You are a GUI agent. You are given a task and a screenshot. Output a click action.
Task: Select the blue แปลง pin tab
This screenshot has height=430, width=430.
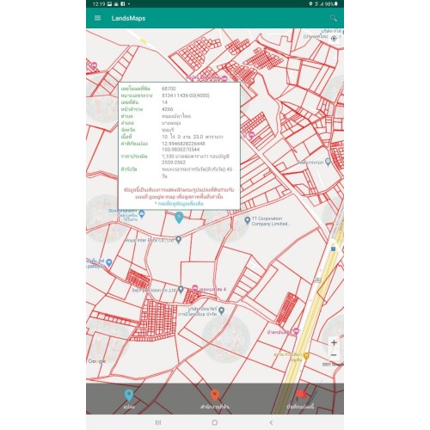(129, 399)
